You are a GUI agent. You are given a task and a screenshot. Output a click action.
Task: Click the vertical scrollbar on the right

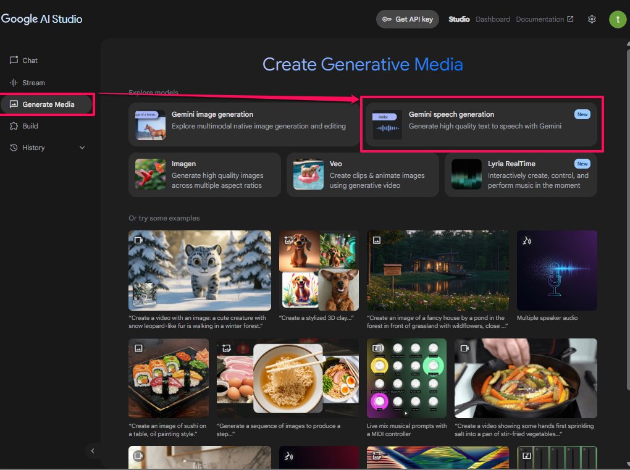pos(628,219)
